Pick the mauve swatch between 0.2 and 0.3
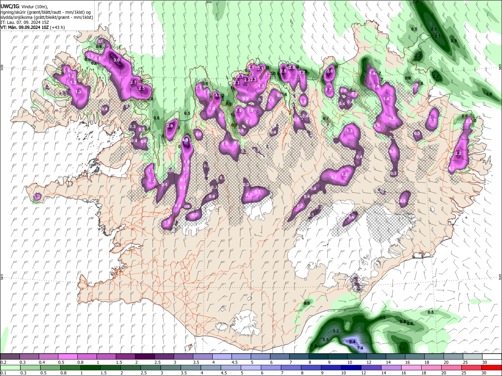502x376 pixels. 10,356
